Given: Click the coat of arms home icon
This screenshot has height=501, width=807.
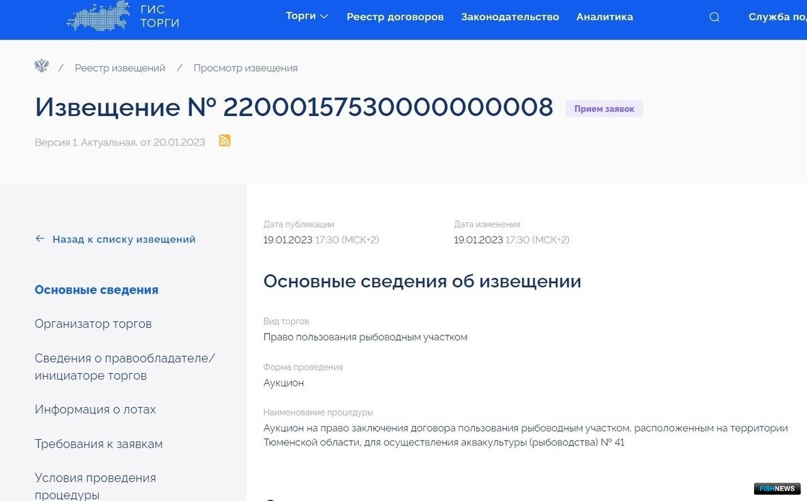Looking at the screenshot, I should (x=42, y=67).
